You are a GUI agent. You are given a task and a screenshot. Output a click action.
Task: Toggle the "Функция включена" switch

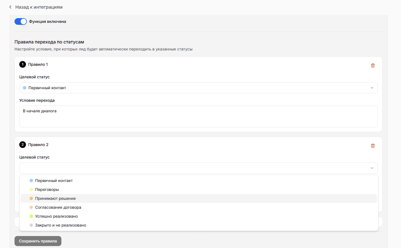click(x=21, y=21)
